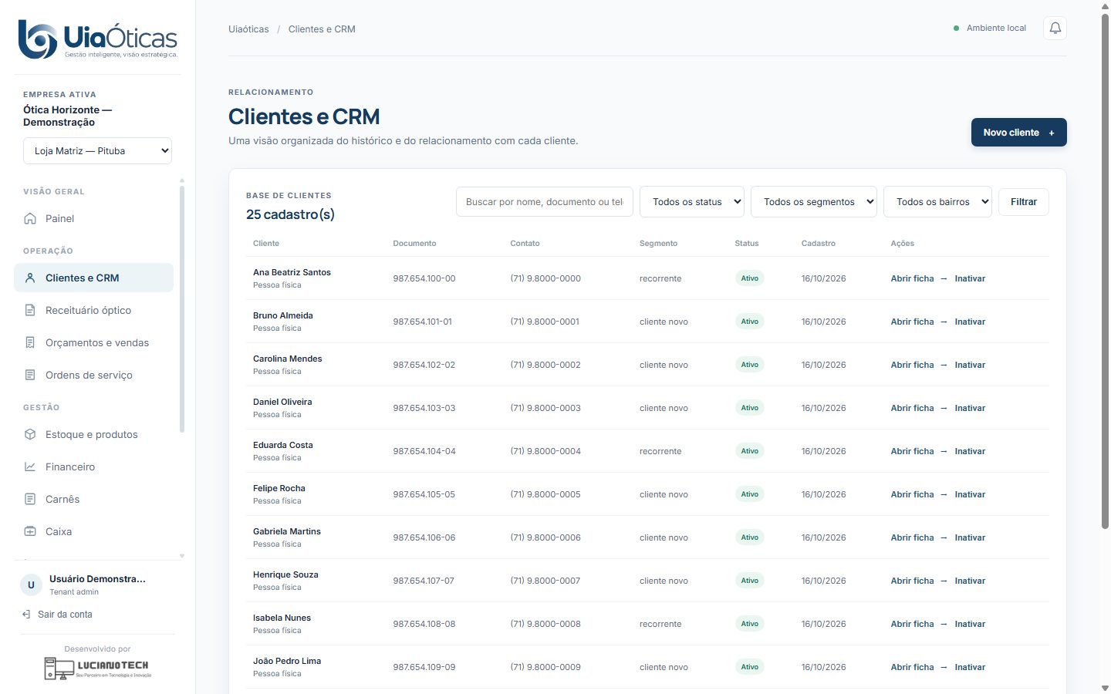Expand the Todos os segmentos filter
Viewport: 1111px width, 694px height.
tap(814, 202)
